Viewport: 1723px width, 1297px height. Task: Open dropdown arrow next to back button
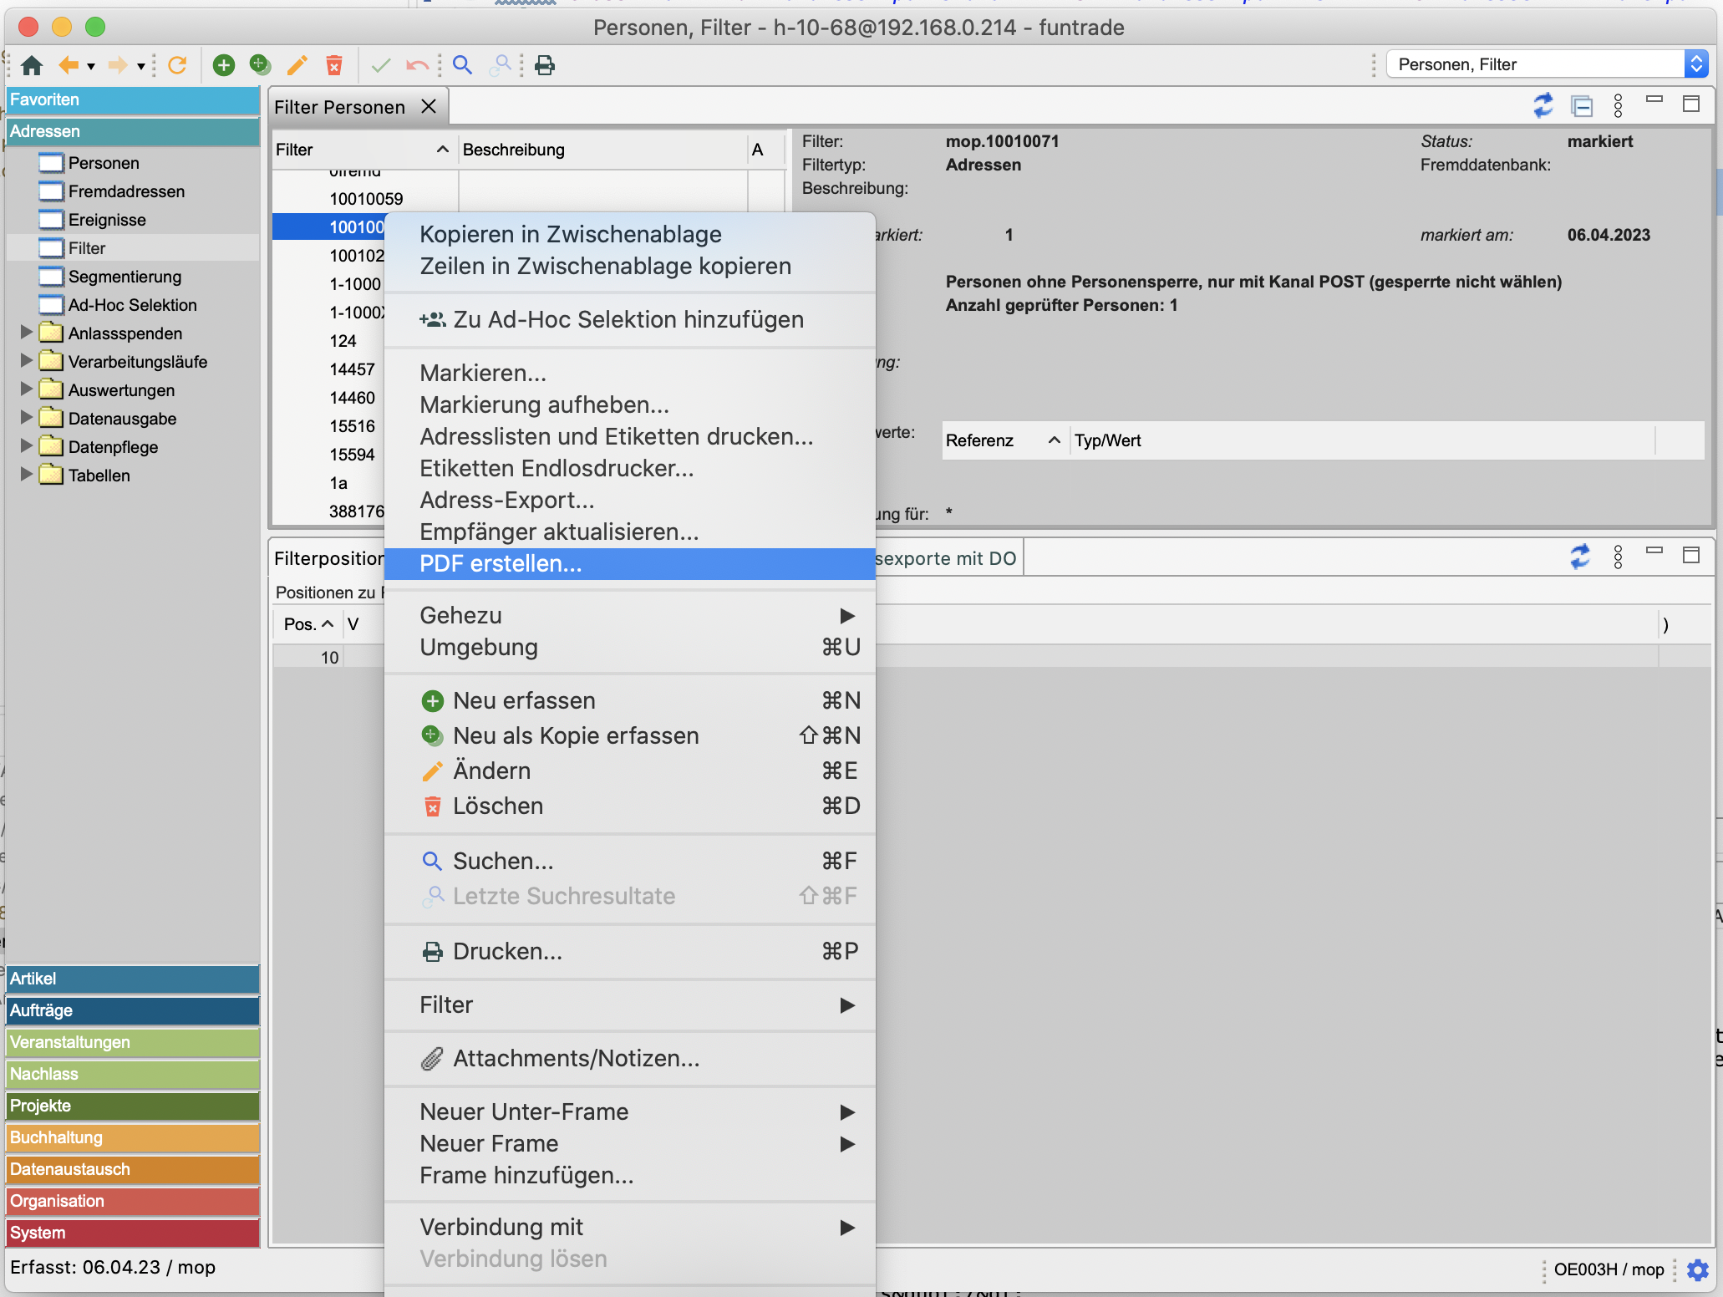coord(91,66)
